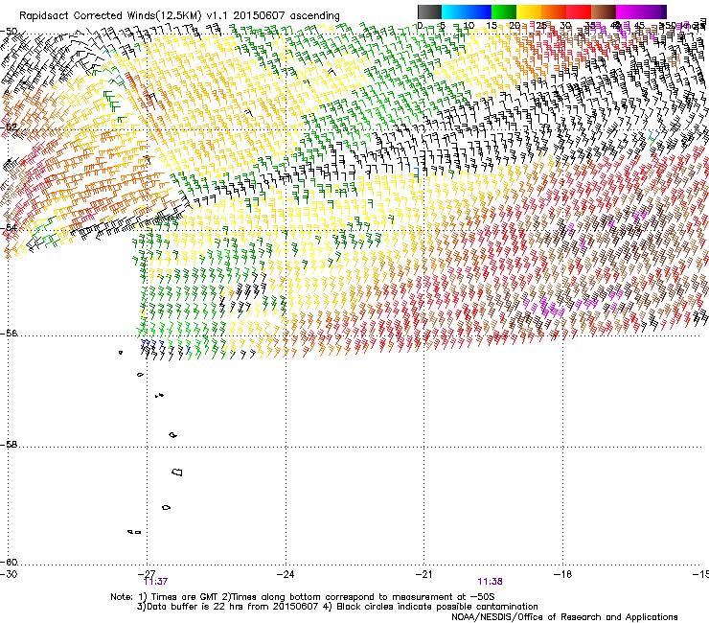
Task: Click the brown 35-40 knot legend swatch
Action: pyautogui.click(x=604, y=12)
